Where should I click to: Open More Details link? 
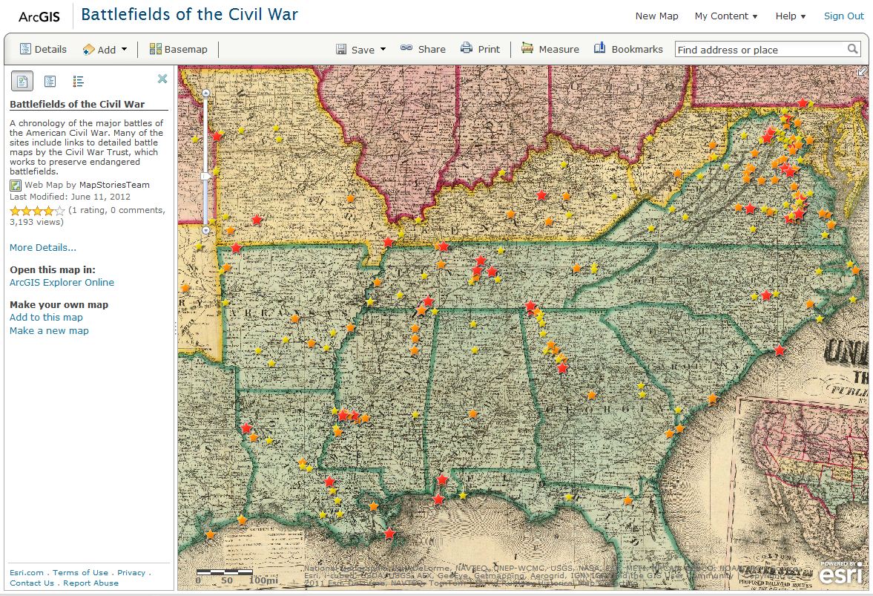tap(42, 247)
